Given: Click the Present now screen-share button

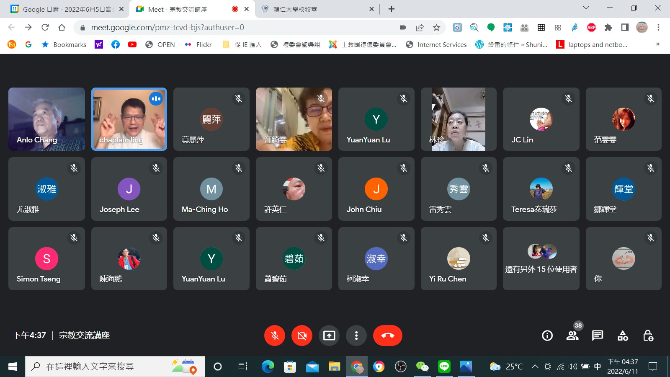Looking at the screenshot, I should 329,336.
